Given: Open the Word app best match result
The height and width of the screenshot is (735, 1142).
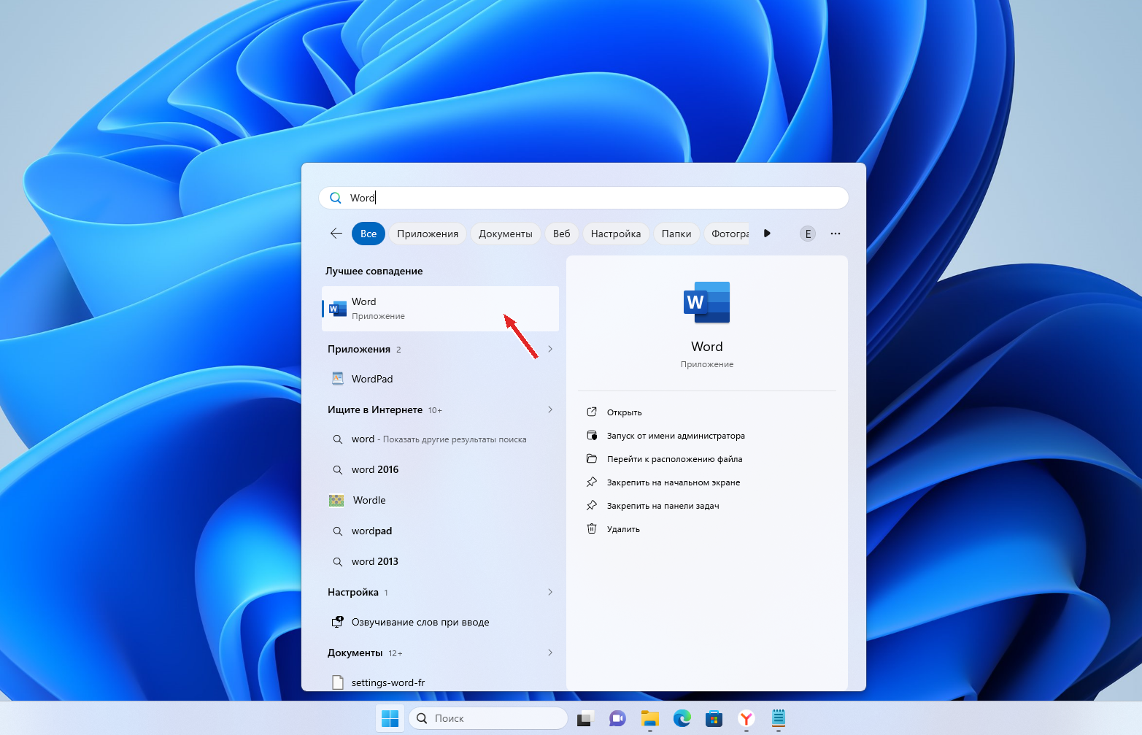Looking at the screenshot, I should [x=440, y=309].
